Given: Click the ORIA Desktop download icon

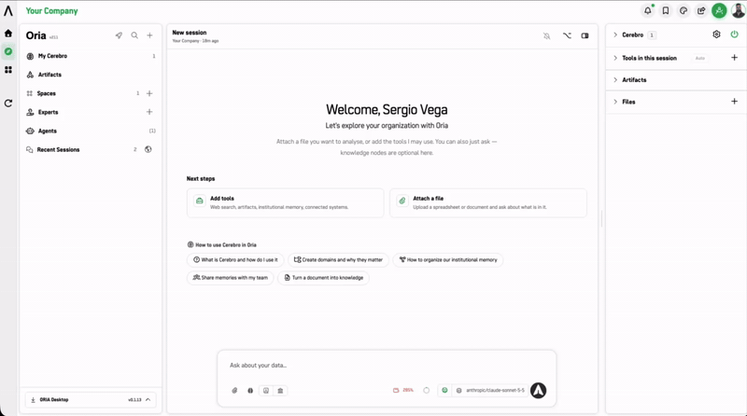Looking at the screenshot, I should click(33, 400).
